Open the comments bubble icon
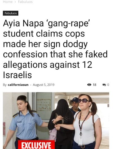Viewport: 113px width, 149px height. point(104,85)
